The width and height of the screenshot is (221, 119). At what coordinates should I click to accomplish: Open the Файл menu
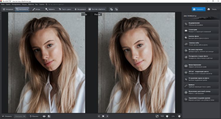pos(3,4)
